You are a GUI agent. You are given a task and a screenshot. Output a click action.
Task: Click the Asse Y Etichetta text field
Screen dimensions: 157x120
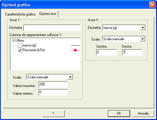coord(52,28)
